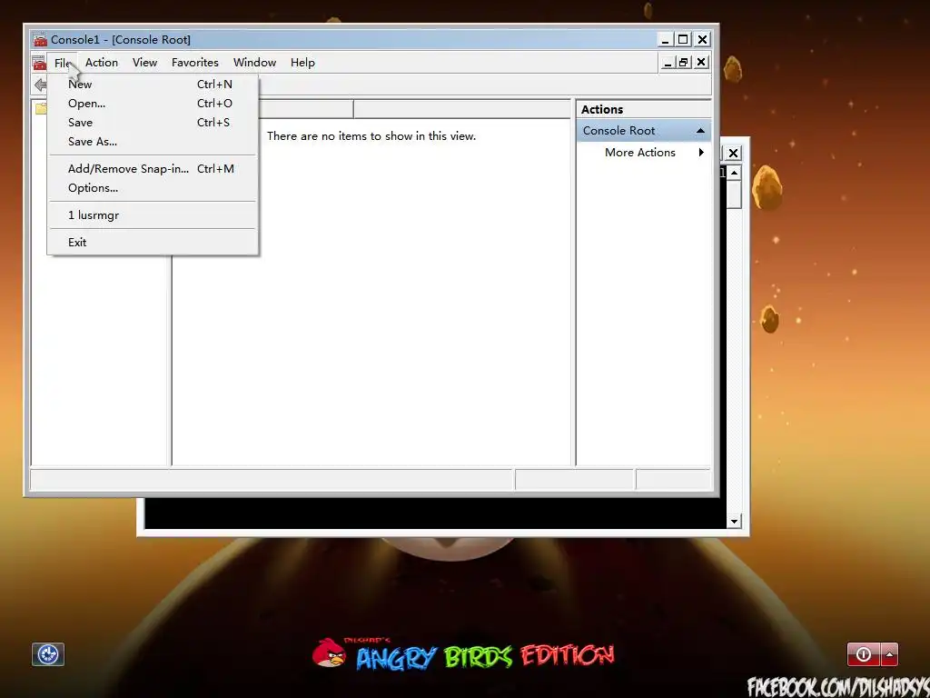Collapse the Console Root actions section

pos(700,131)
